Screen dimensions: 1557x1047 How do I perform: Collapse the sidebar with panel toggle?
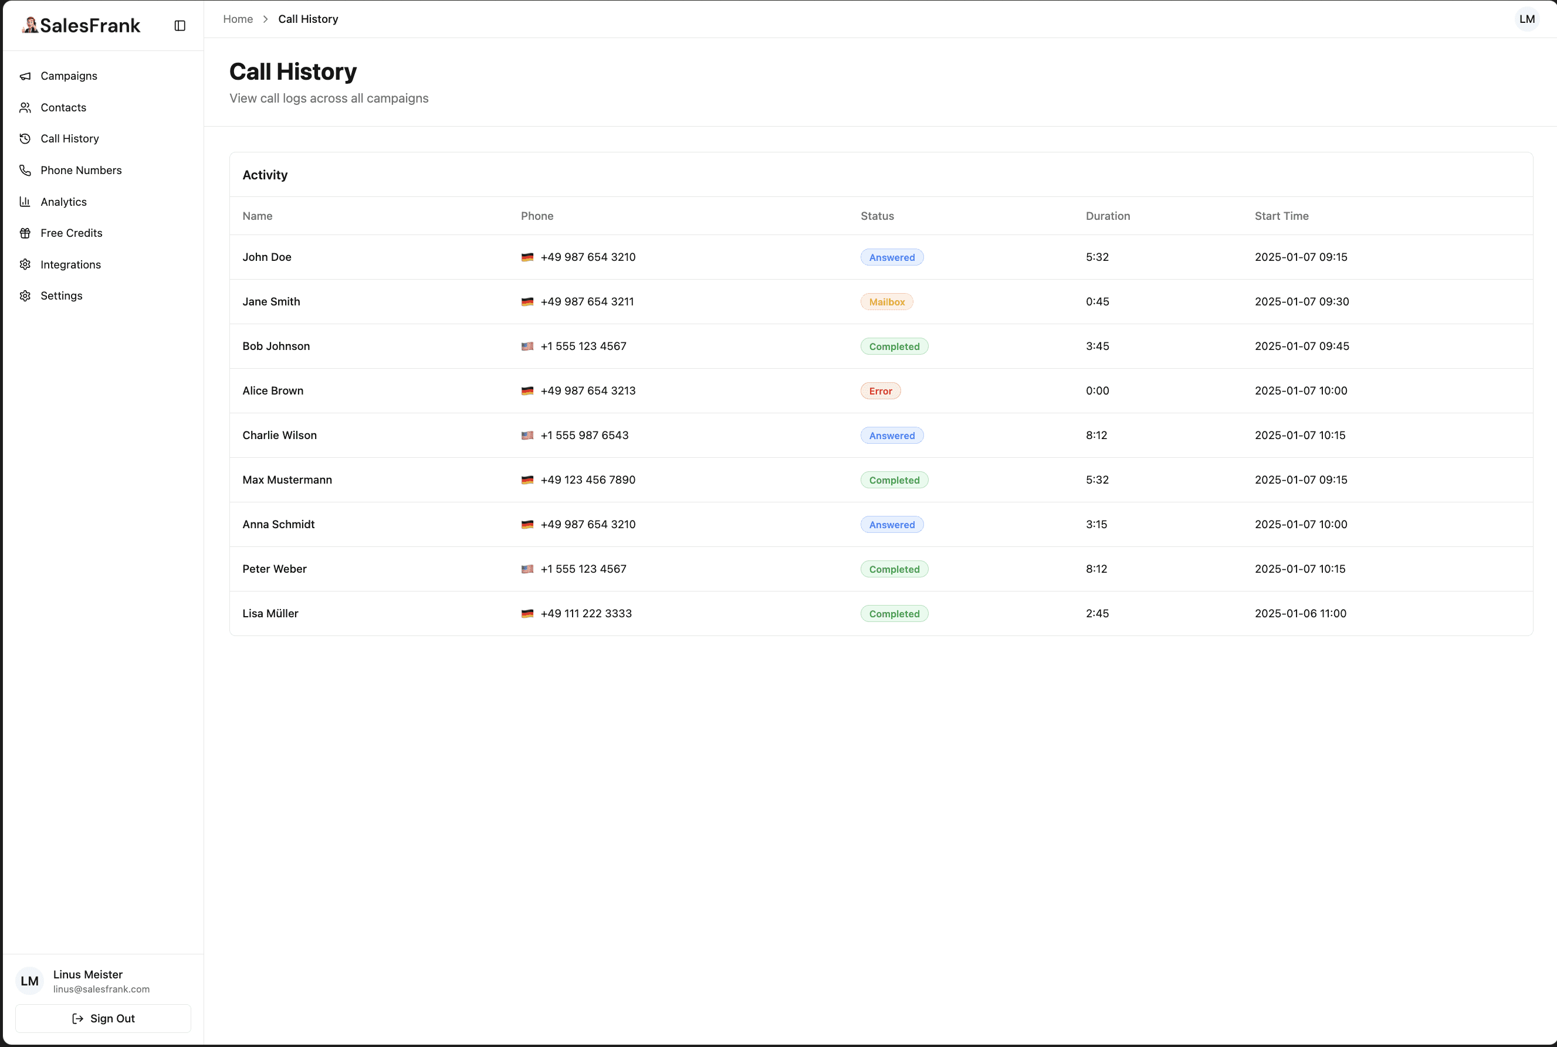[180, 25]
